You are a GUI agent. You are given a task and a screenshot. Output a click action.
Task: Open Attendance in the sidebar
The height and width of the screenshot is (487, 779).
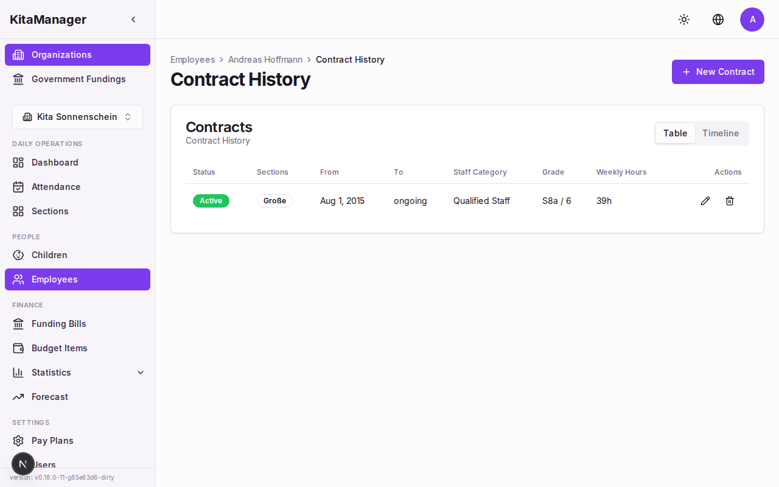(x=56, y=187)
